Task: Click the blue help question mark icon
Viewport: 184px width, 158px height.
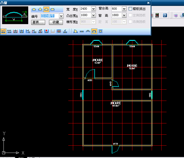Action: point(165,15)
